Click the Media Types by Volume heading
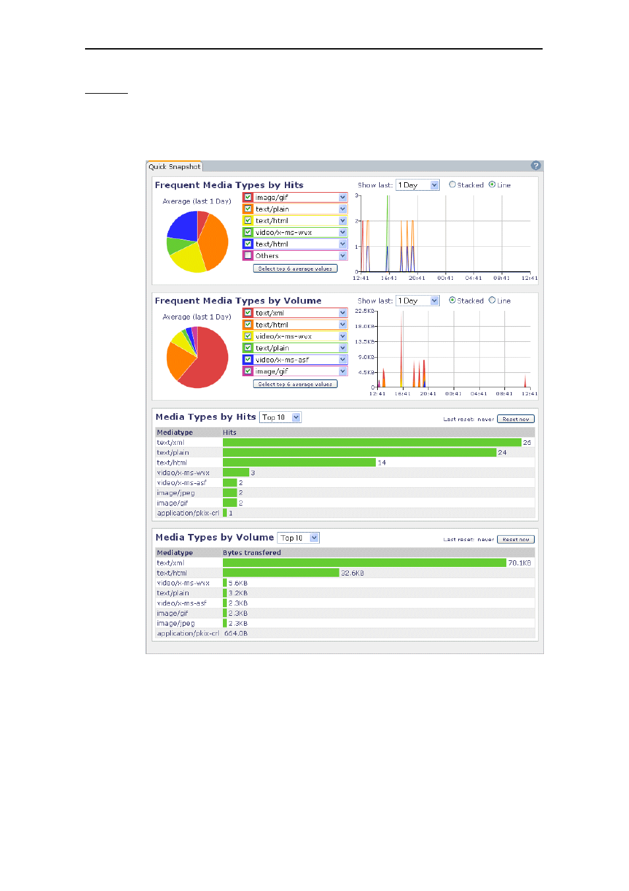This screenshot has width=629, height=891. 215,537
